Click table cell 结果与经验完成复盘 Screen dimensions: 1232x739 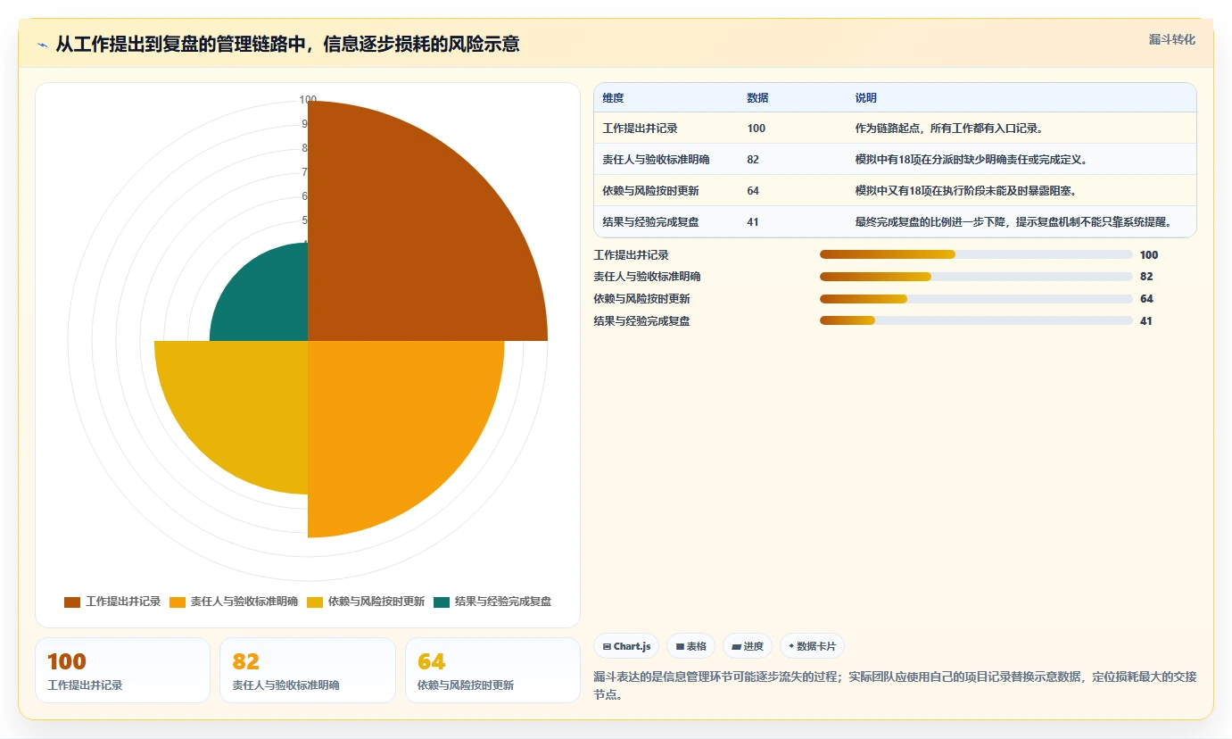(650, 222)
